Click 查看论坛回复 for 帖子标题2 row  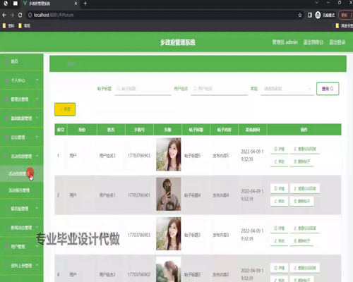point(305,268)
